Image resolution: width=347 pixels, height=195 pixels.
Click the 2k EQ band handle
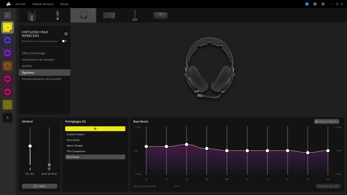267,151
